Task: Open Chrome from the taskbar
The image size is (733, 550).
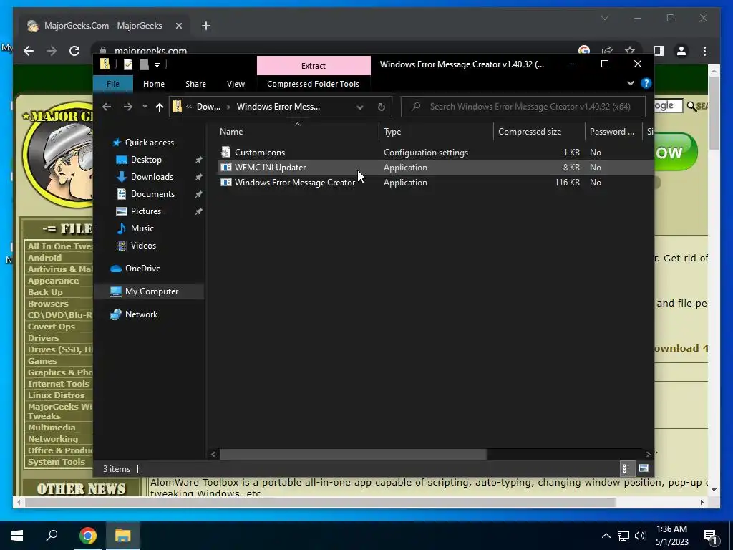Action: click(x=88, y=536)
